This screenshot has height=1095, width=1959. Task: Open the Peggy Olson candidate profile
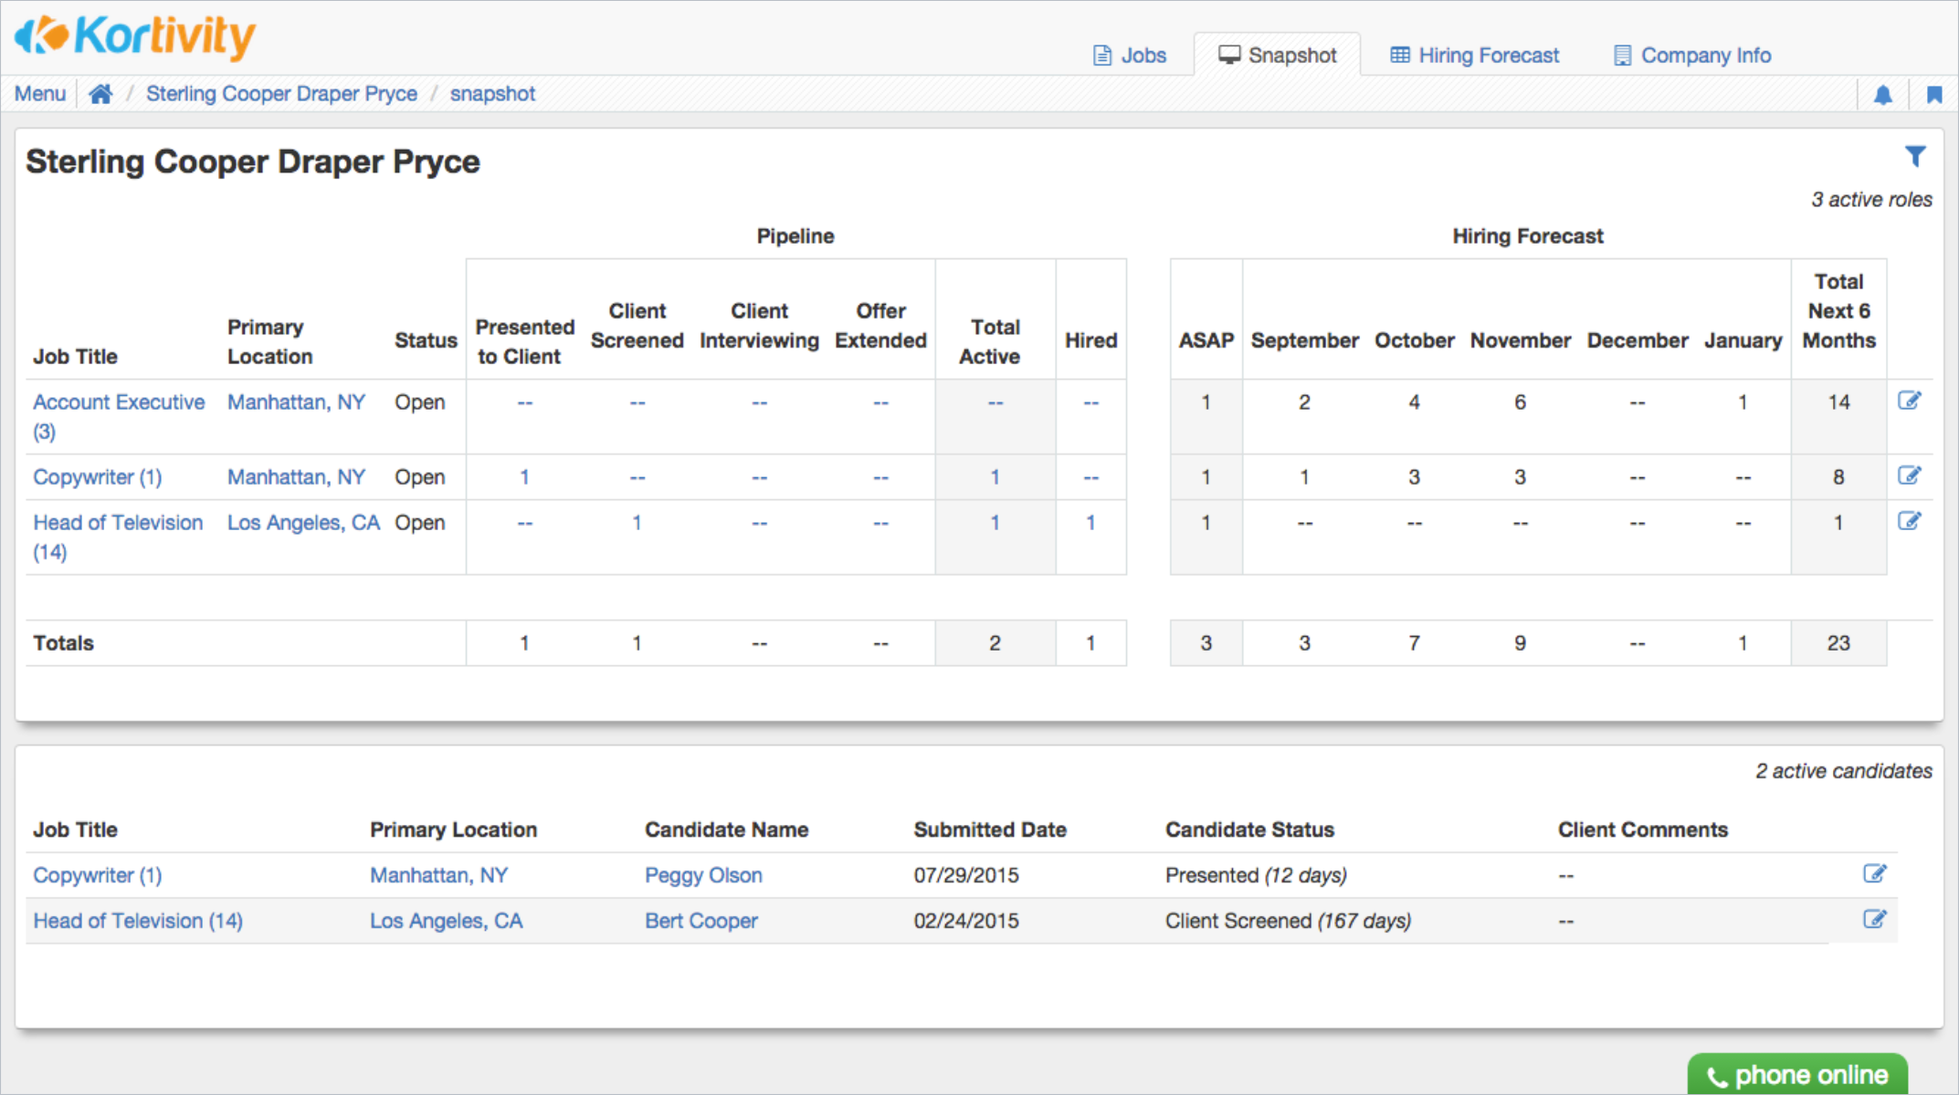point(703,875)
